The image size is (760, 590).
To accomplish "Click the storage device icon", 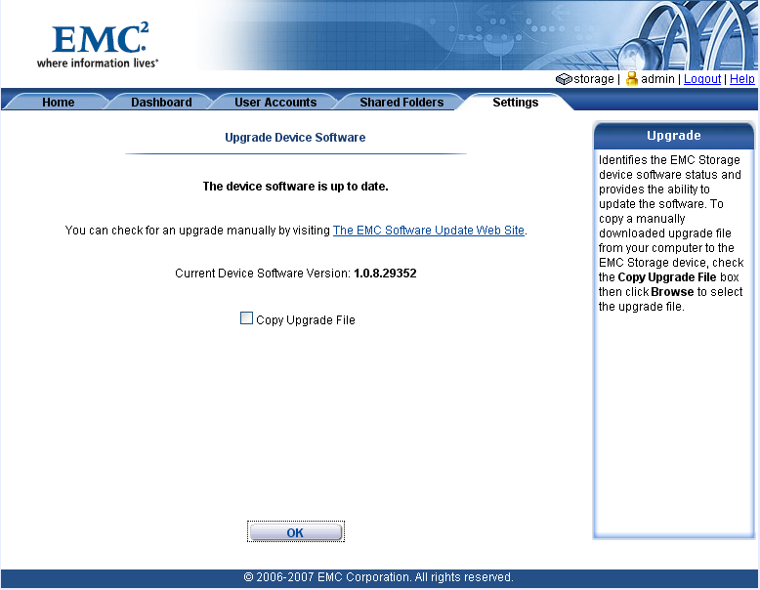I will tap(564, 79).
